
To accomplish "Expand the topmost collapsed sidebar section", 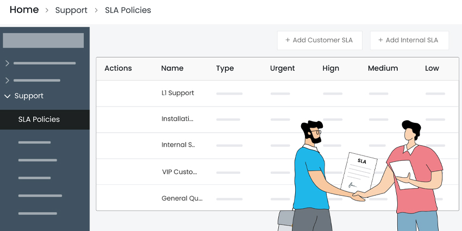I will 7,63.
